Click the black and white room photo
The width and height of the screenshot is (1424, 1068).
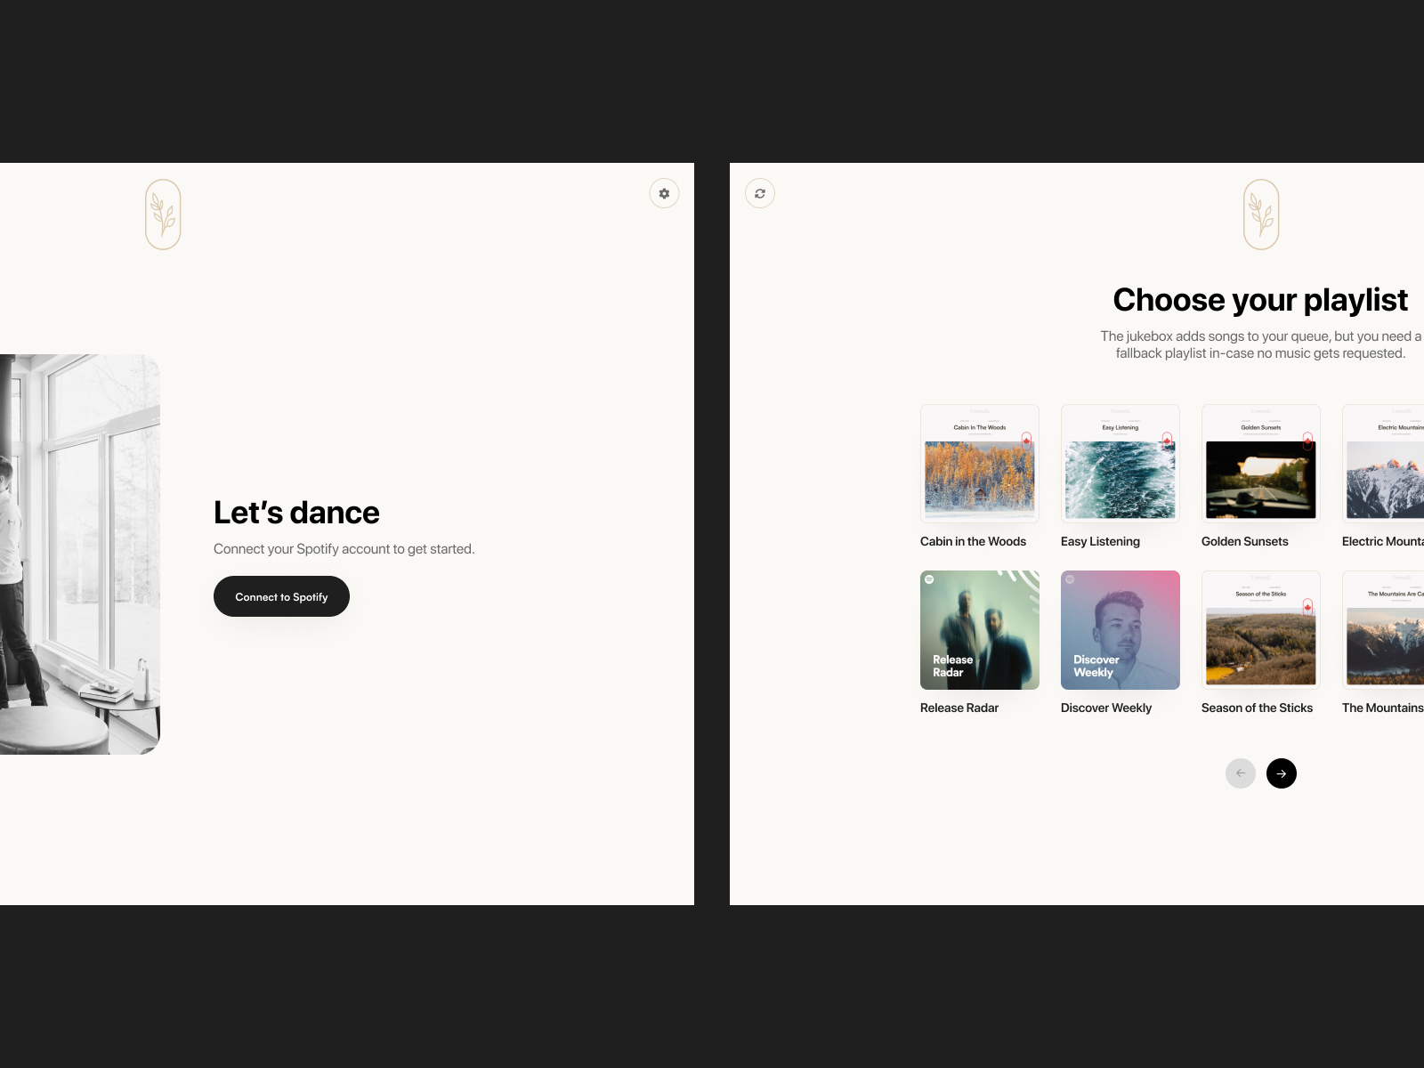[80, 554]
